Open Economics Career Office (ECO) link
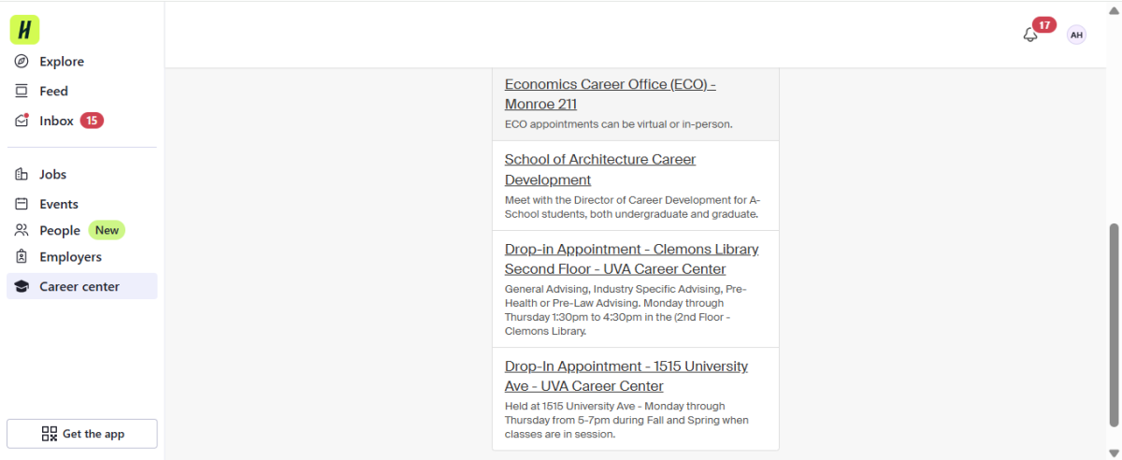This screenshot has height=460, width=1122. point(611,93)
